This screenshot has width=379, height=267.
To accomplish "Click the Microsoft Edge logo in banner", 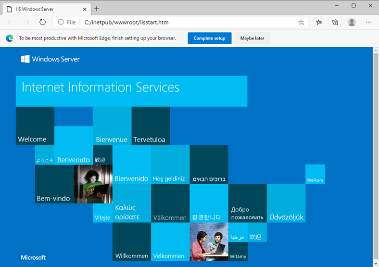I will tap(10, 38).
